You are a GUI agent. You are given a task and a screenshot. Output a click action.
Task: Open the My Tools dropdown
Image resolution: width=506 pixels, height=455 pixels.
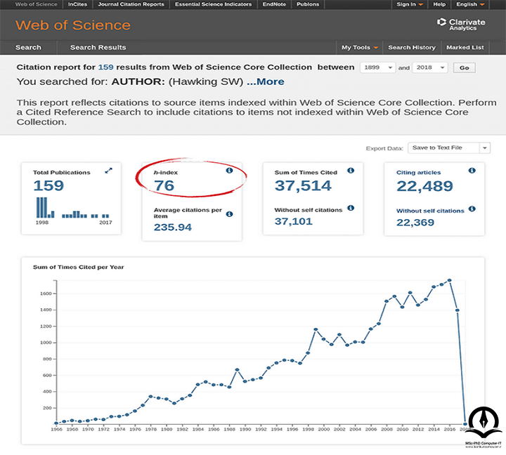coord(360,48)
